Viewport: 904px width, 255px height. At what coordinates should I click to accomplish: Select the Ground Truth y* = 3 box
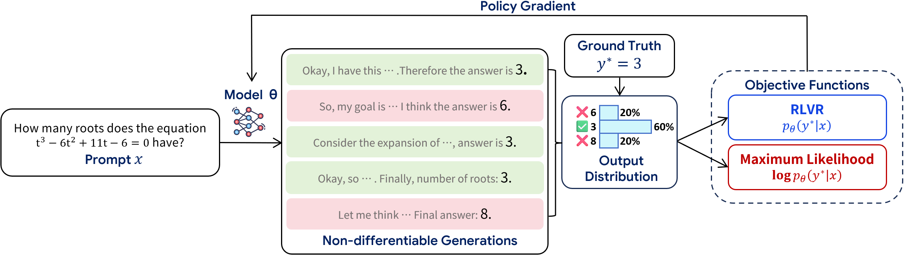(619, 56)
